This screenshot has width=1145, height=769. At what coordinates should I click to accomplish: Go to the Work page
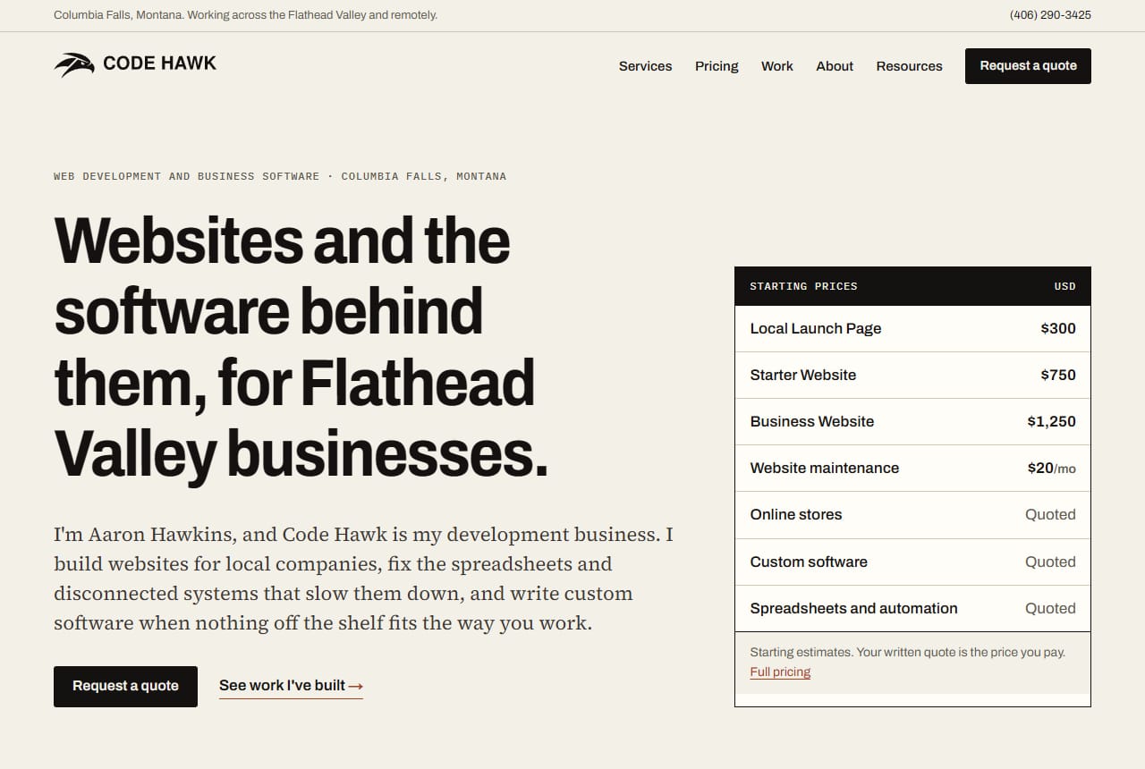click(x=777, y=66)
